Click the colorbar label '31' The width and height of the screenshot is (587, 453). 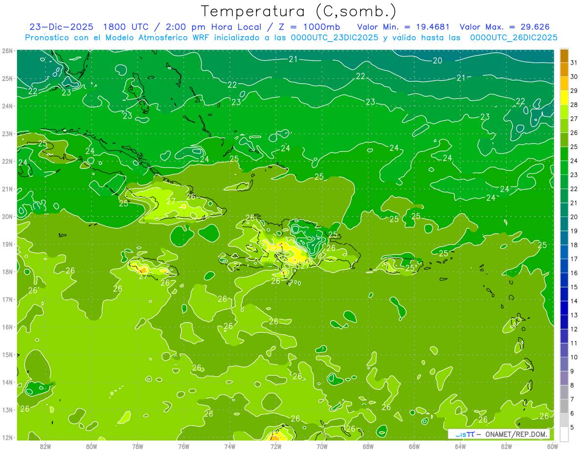(x=574, y=63)
